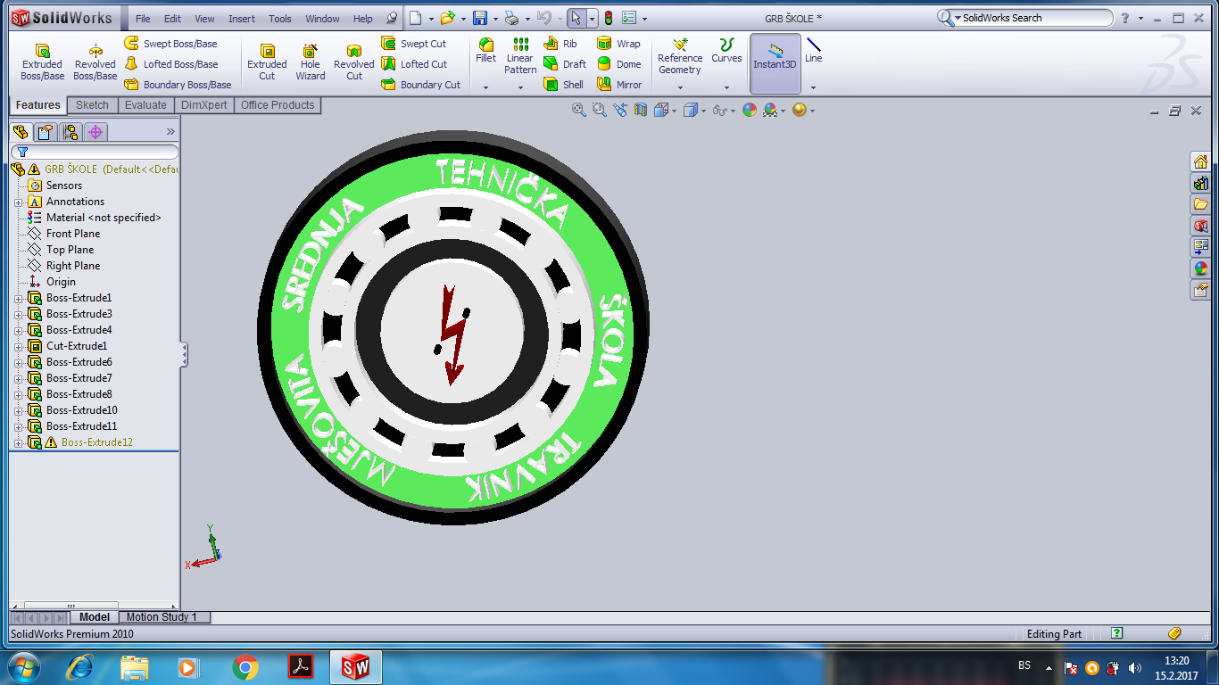Open the Reference Geometry dropdown
Screen dimensions: 1219x685
[680, 87]
